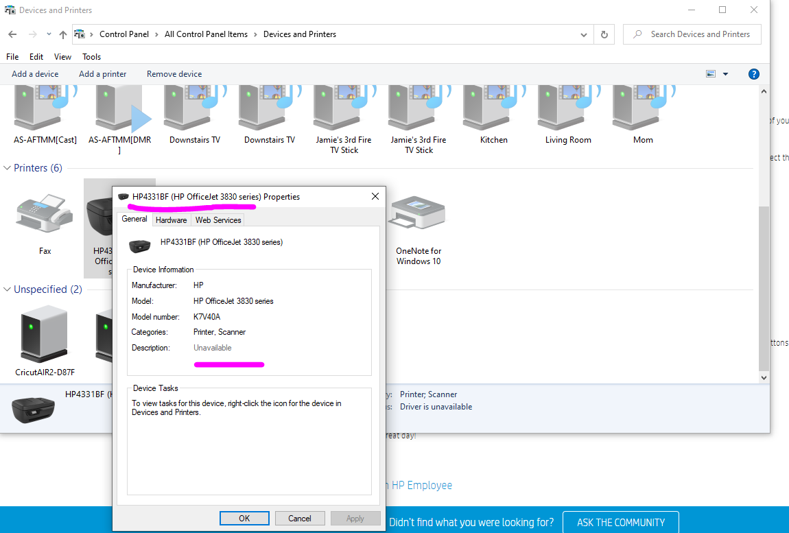Image resolution: width=789 pixels, height=533 pixels.
Task: Select the General tab
Action: [x=134, y=219]
